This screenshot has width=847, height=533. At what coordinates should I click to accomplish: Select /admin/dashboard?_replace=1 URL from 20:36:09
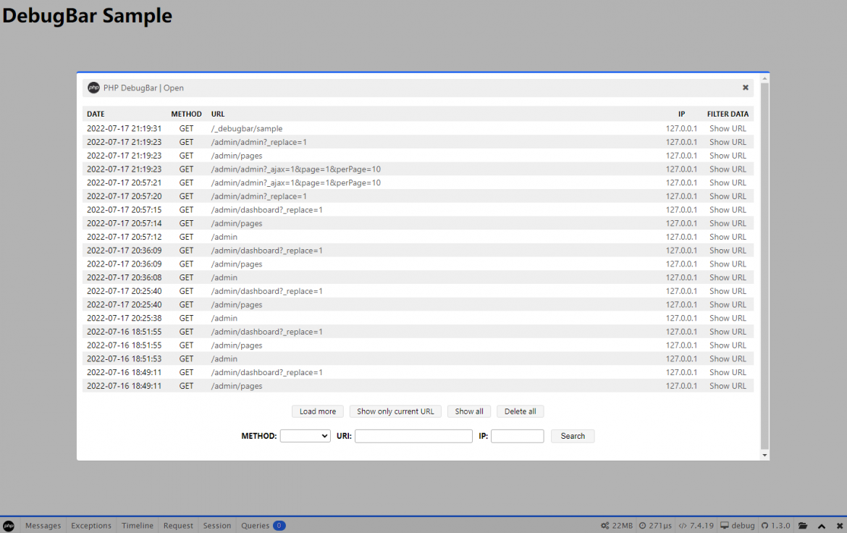(x=267, y=251)
